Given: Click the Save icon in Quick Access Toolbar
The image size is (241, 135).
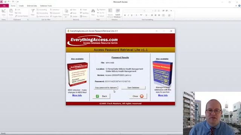Looking at the screenshot, I should point(5,1).
